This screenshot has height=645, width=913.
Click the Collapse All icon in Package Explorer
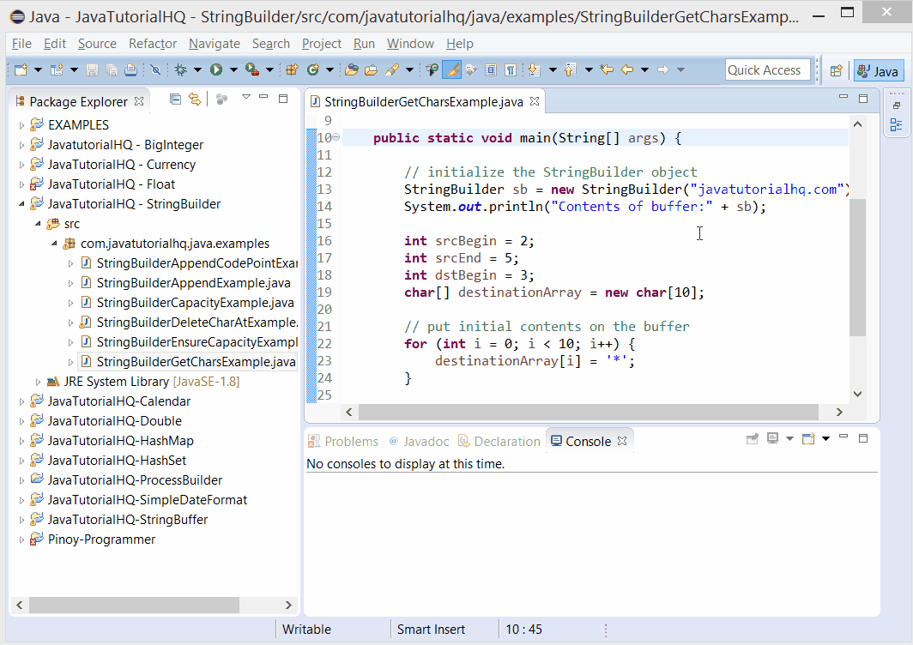[x=175, y=99]
